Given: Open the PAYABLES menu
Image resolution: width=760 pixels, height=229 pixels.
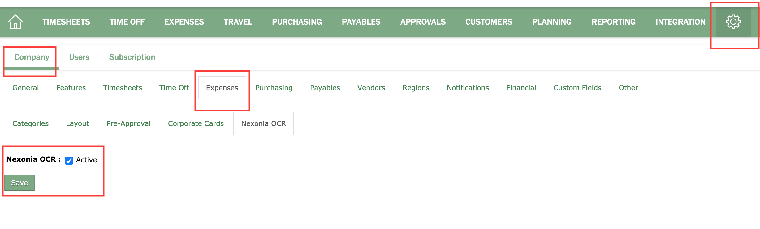Looking at the screenshot, I should [x=361, y=22].
